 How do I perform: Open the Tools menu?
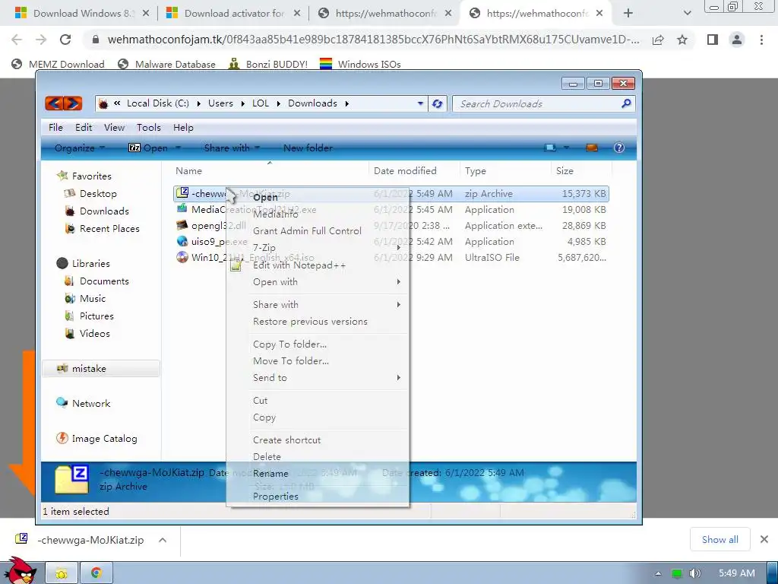point(149,128)
